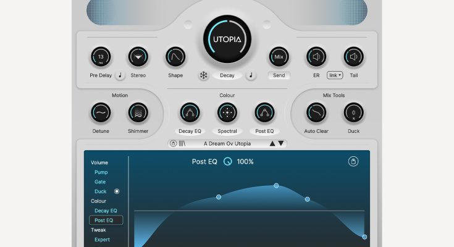454x247 pixels.
Task: Select Decay EQ in the Colour list
Action: point(106,211)
